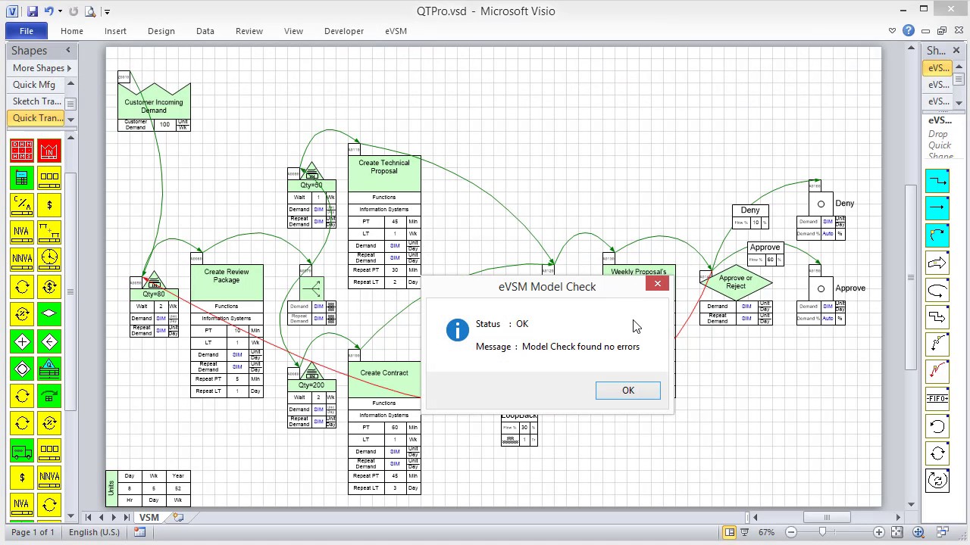This screenshot has height=545, width=970.
Task: Pick the green circled plus stencil shape
Action: point(22,341)
